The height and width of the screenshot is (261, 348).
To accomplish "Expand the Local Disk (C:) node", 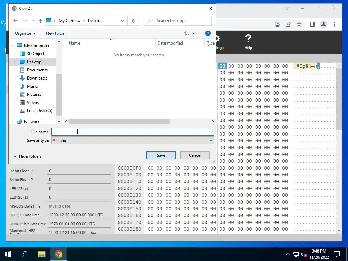I will point(15,111).
